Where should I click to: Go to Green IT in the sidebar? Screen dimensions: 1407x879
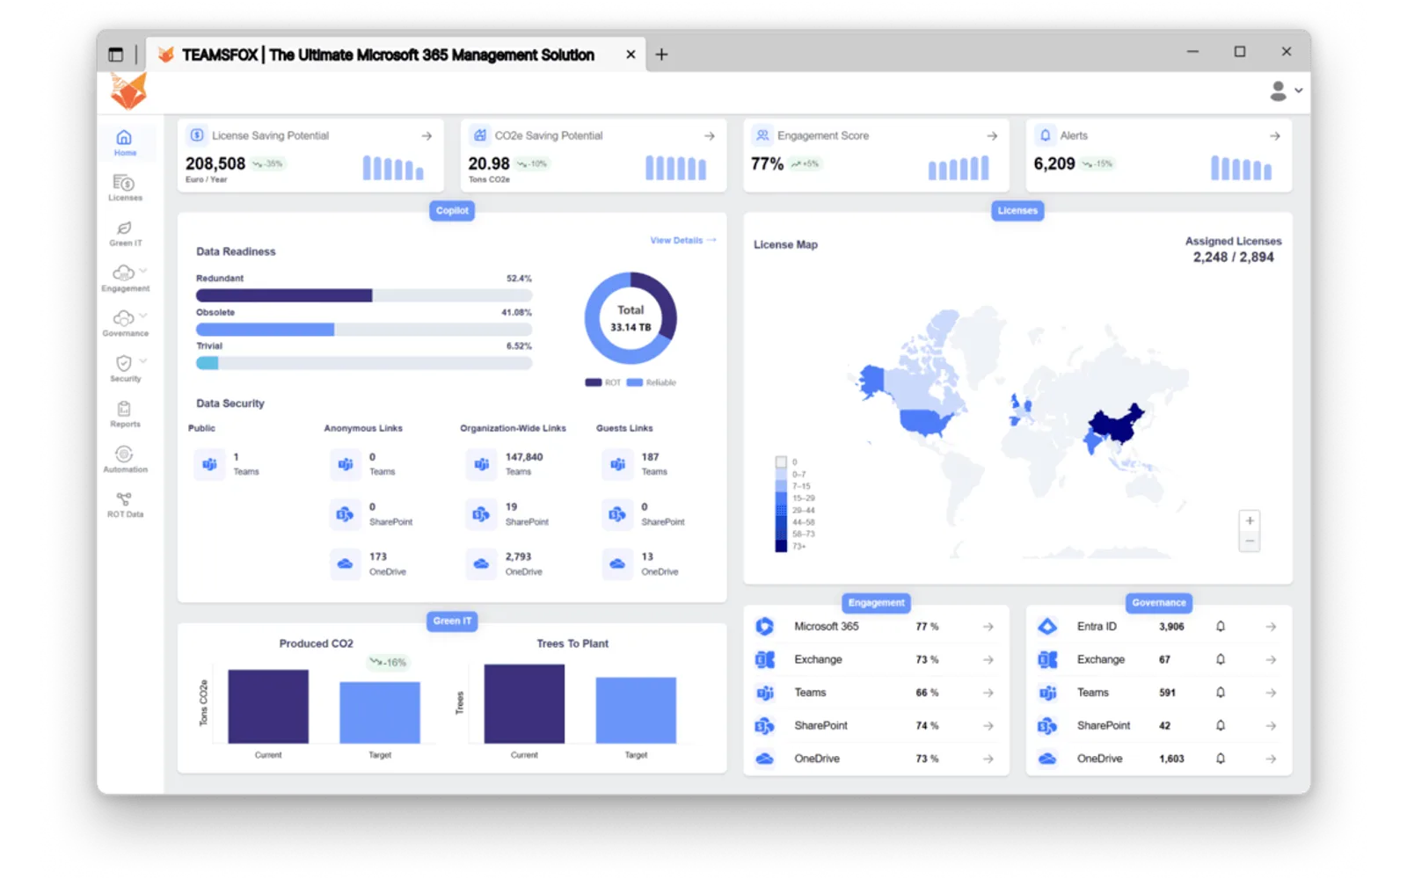(125, 233)
